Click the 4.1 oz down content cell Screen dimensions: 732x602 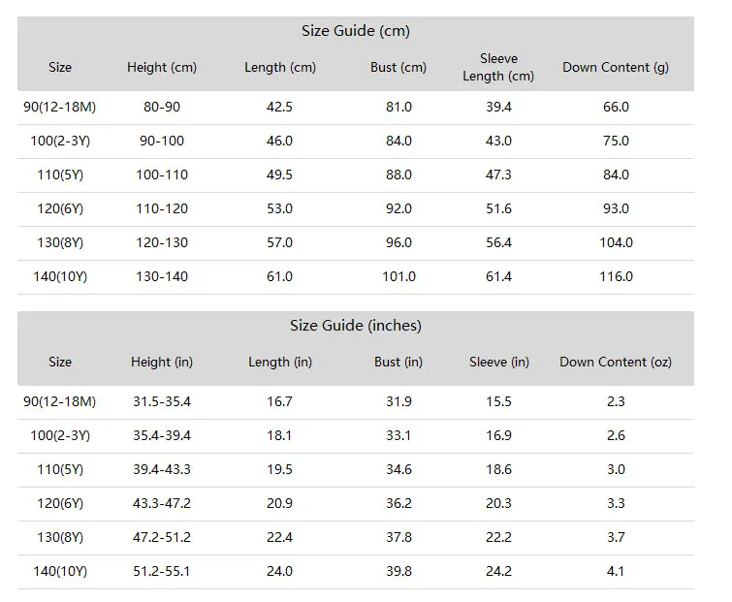[x=616, y=571]
